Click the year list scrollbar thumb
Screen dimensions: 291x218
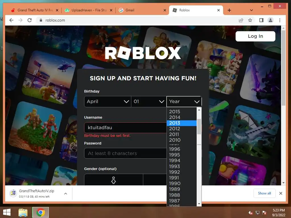(x=199, y=126)
